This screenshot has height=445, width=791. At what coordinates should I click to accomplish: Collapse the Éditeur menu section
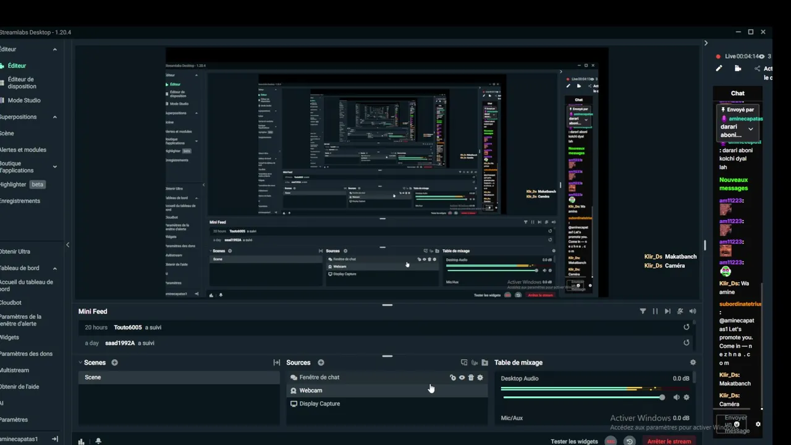tap(54, 49)
